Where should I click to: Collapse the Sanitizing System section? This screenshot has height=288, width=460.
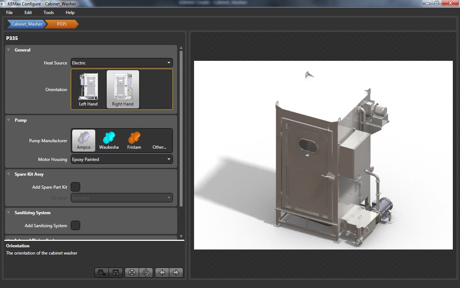9,213
